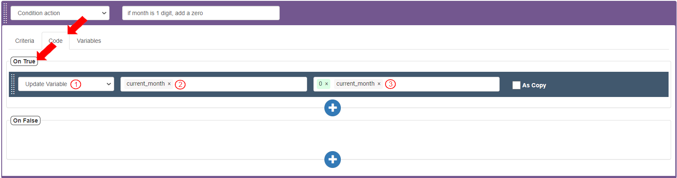677x178 pixels.
Task: Click the On True section label
Action: [24, 61]
